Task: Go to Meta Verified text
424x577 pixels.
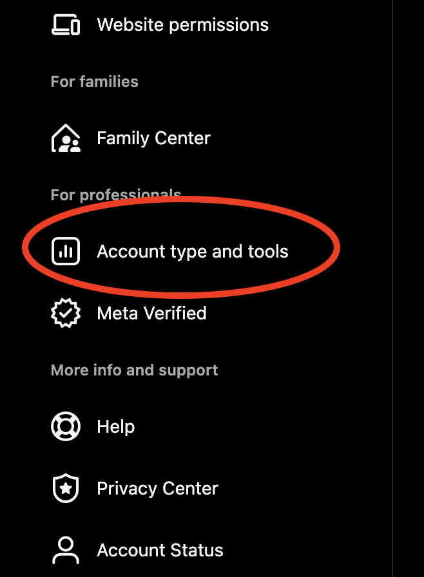Action: 151,314
